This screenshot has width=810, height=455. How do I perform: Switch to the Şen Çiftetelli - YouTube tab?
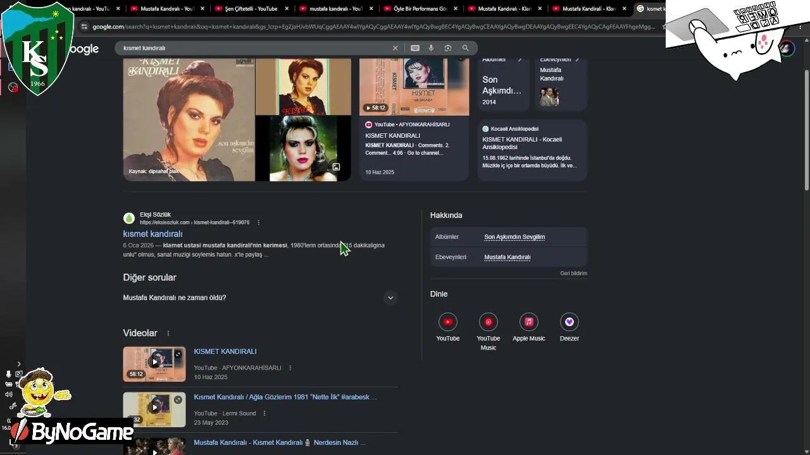point(251,9)
